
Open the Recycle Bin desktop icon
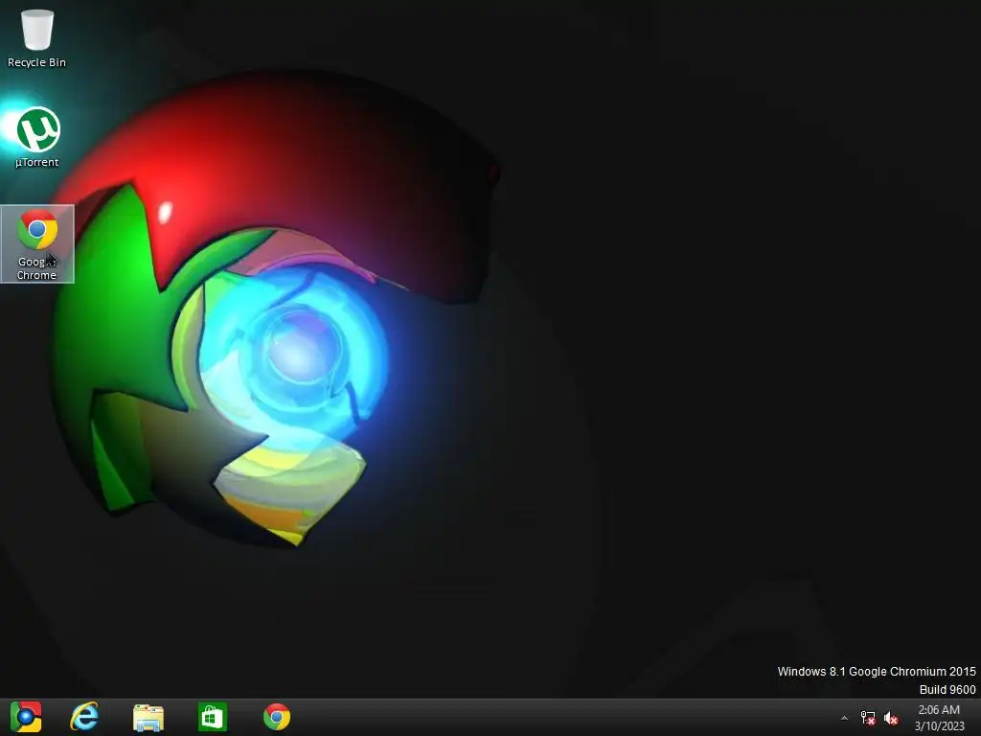pos(37,37)
